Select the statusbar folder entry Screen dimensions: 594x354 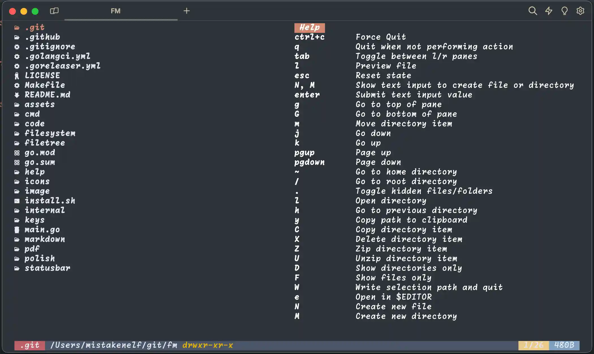[47, 268]
